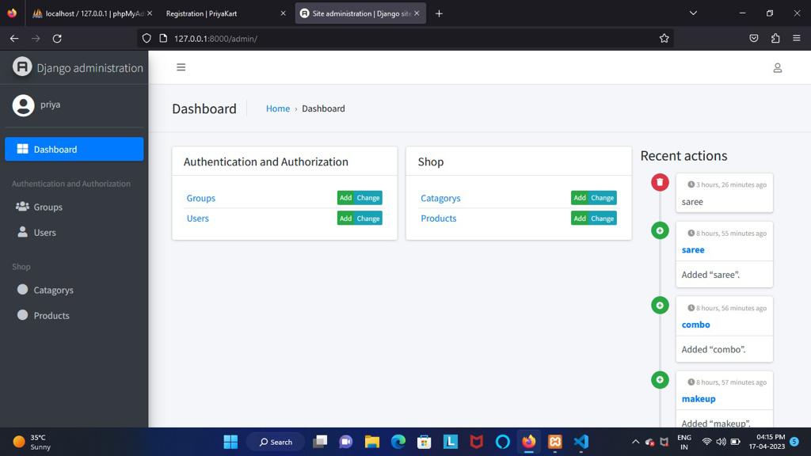Open the user account icon top right
The width and height of the screenshot is (811, 456).
pyautogui.click(x=777, y=68)
